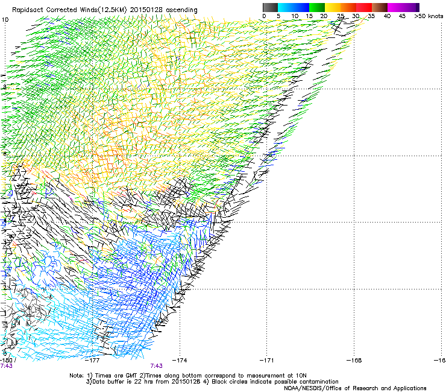Click the orange 25–30 knots legend swatch
The width and height of the screenshot is (446, 392).
click(x=348, y=7)
